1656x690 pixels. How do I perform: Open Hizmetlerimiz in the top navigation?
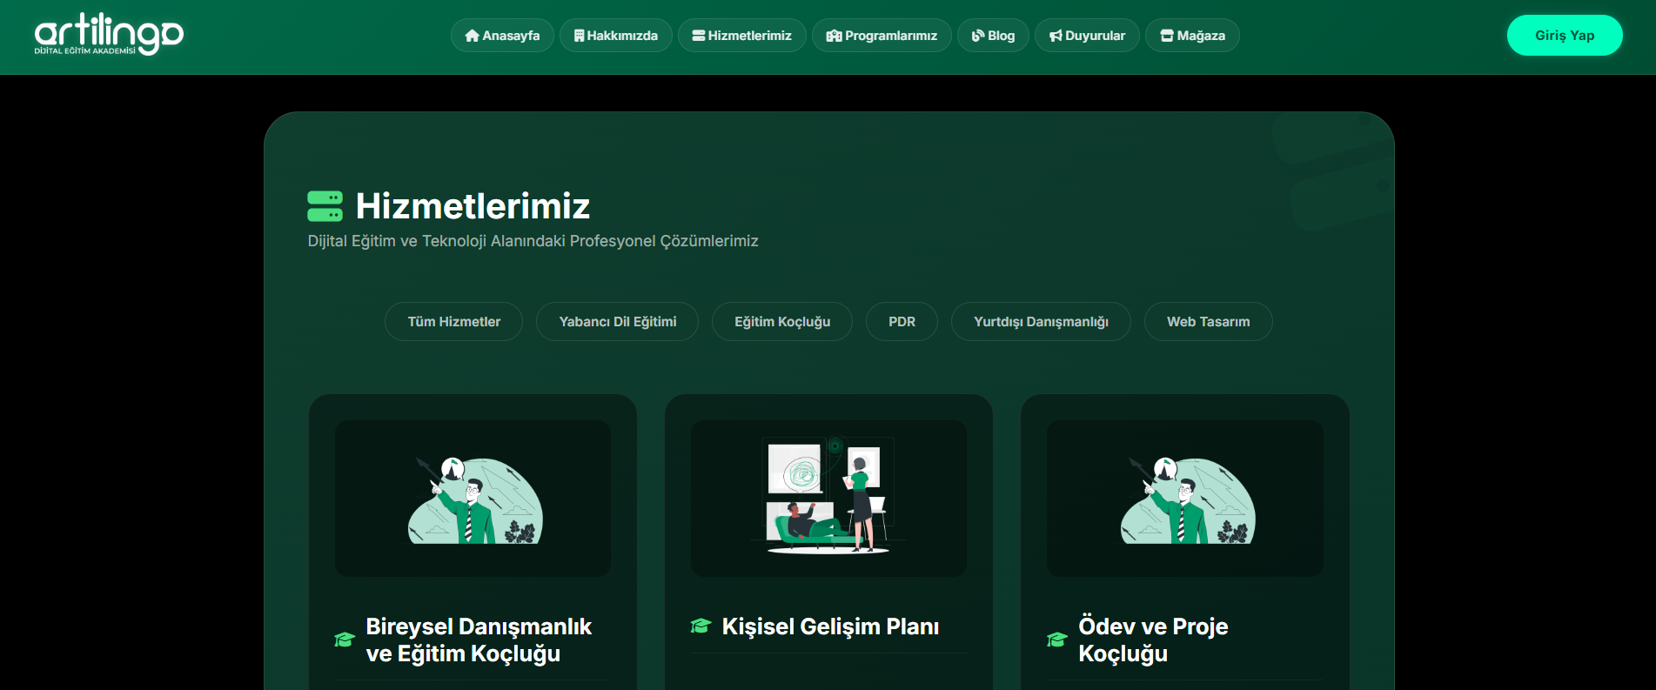(742, 36)
